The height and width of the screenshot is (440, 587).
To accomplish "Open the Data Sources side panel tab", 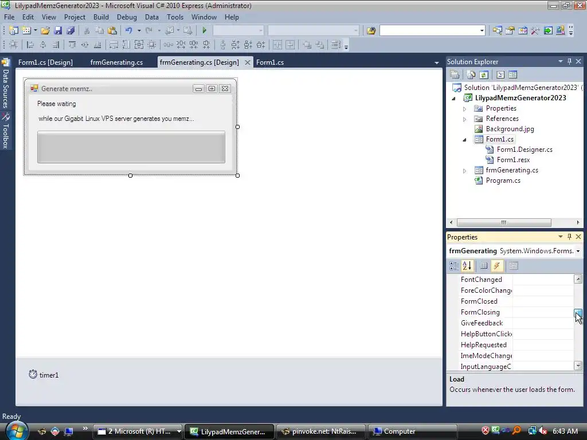I will (x=6, y=84).
